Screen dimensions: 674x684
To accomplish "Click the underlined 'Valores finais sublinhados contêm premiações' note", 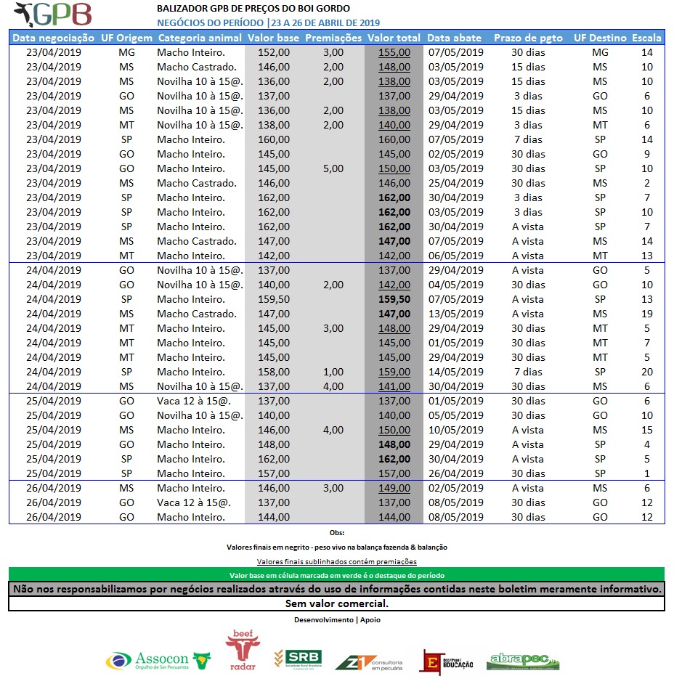I will coord(336,561).
